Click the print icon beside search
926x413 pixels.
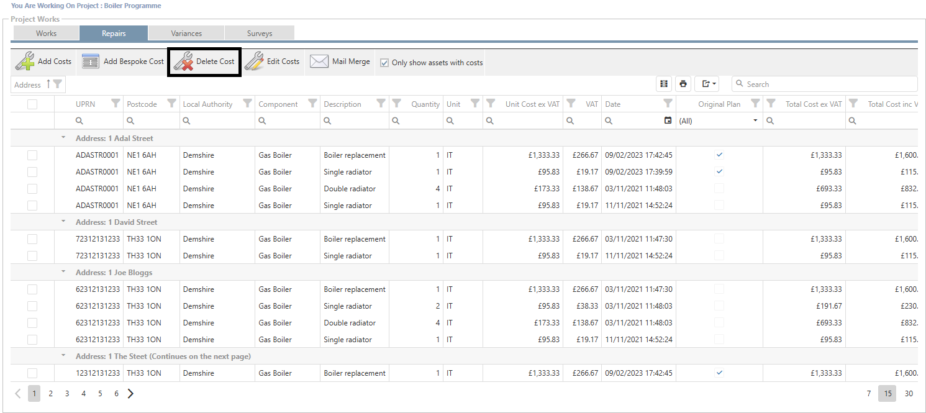pyautogui.click(x=683, y=84)
